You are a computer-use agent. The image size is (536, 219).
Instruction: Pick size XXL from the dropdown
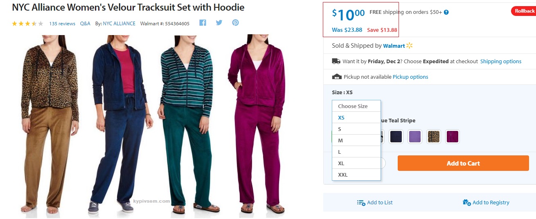343,175
